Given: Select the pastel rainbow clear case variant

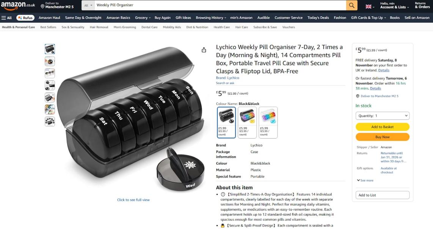Looking at the screenshot, I should (268, 122).
